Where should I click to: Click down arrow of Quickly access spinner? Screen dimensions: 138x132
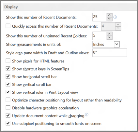[118, 28]
